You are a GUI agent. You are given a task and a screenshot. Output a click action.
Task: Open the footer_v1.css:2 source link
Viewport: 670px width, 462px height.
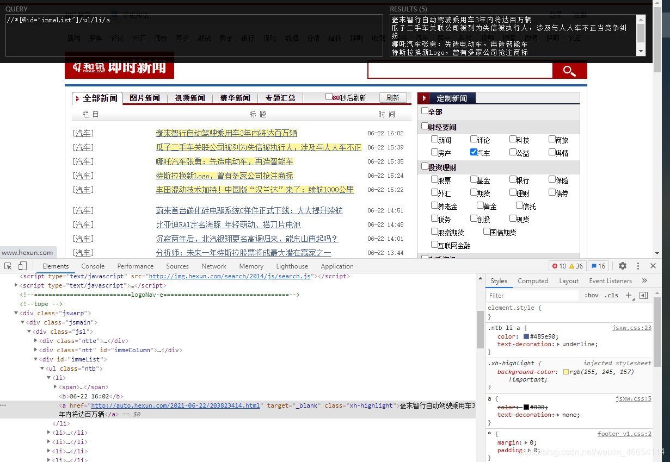[x=624, y=434]
